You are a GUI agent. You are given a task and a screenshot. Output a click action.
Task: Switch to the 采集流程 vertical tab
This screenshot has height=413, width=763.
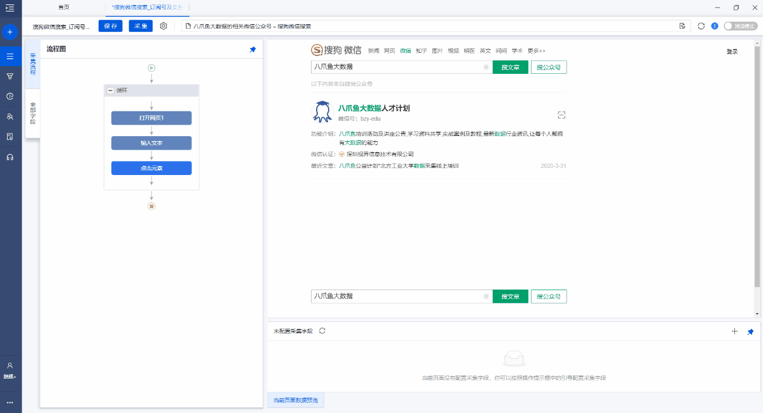(32, 64)
